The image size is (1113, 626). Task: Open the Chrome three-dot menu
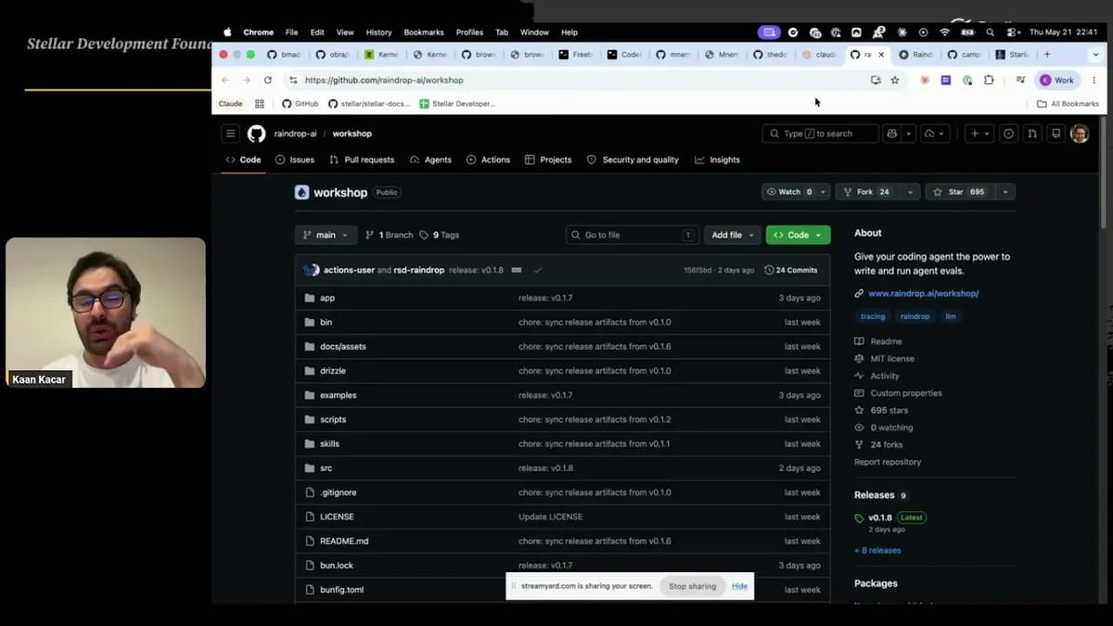coord(1094,81)
